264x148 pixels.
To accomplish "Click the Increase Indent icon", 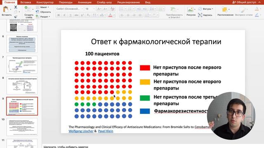I will click(x=145, y=9).
